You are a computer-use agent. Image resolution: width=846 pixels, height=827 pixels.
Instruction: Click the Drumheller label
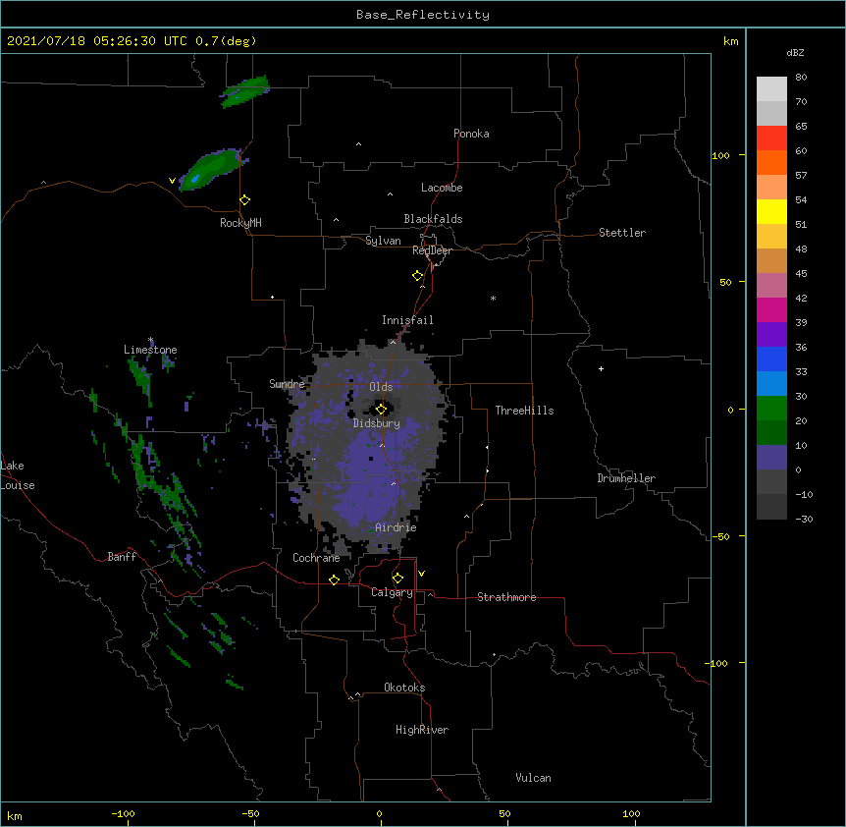pos(626,478)
